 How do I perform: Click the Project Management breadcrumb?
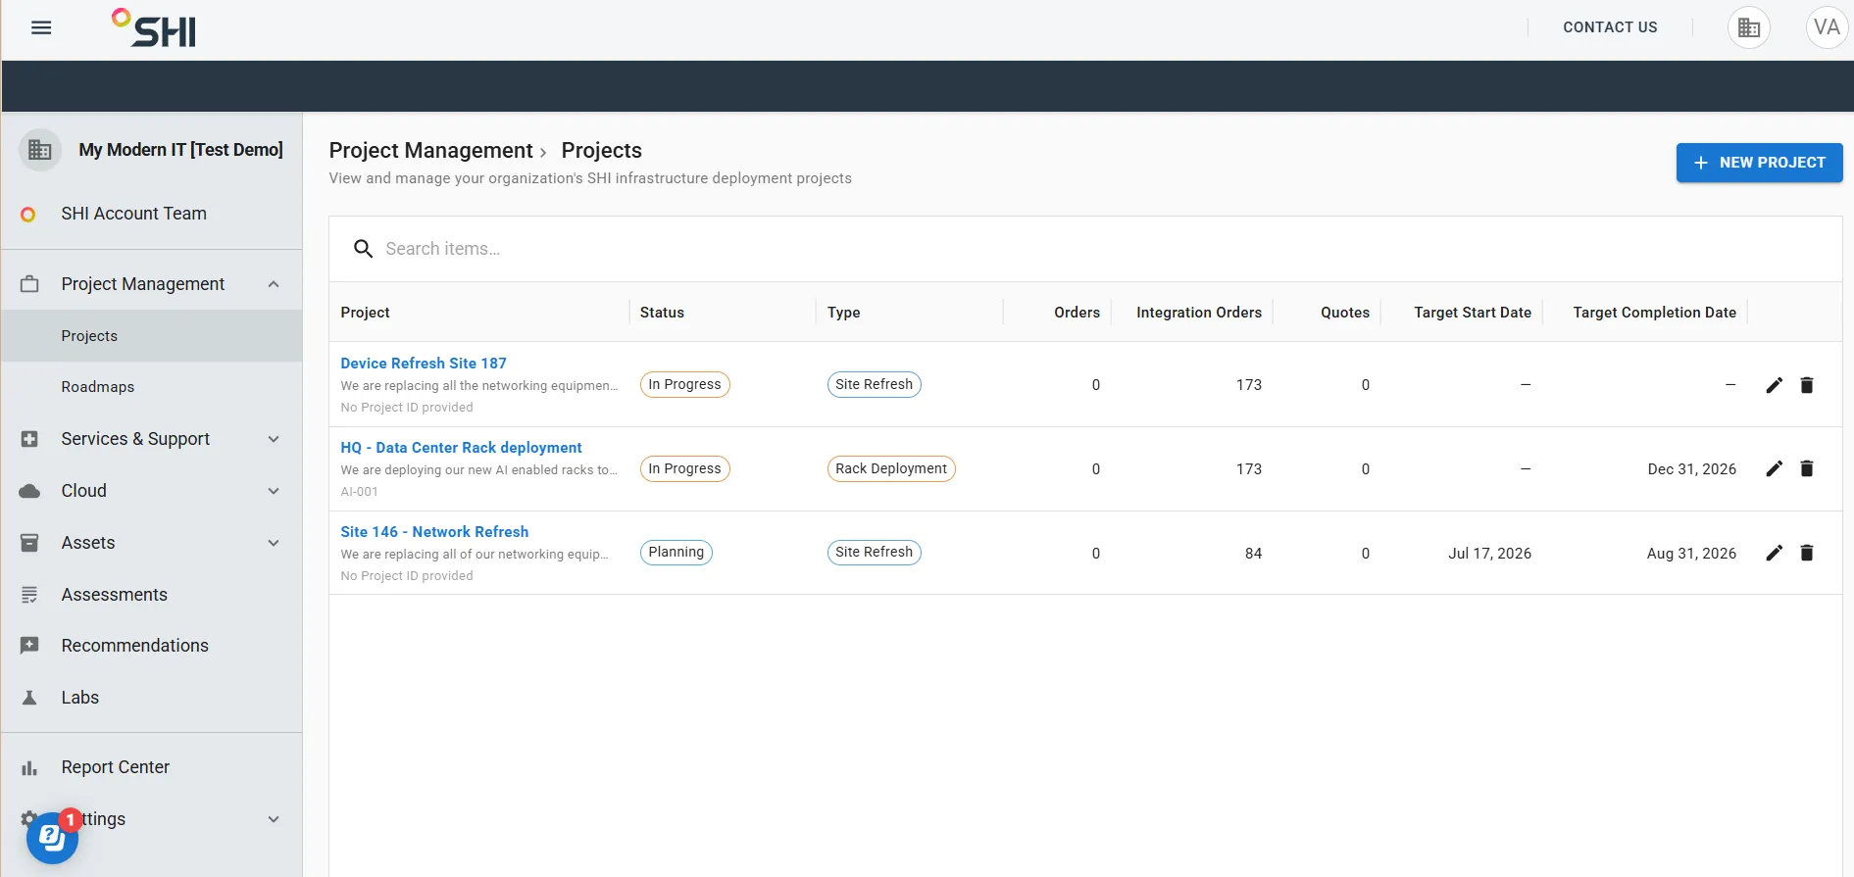pyautogui.click(x=430, y=151)
